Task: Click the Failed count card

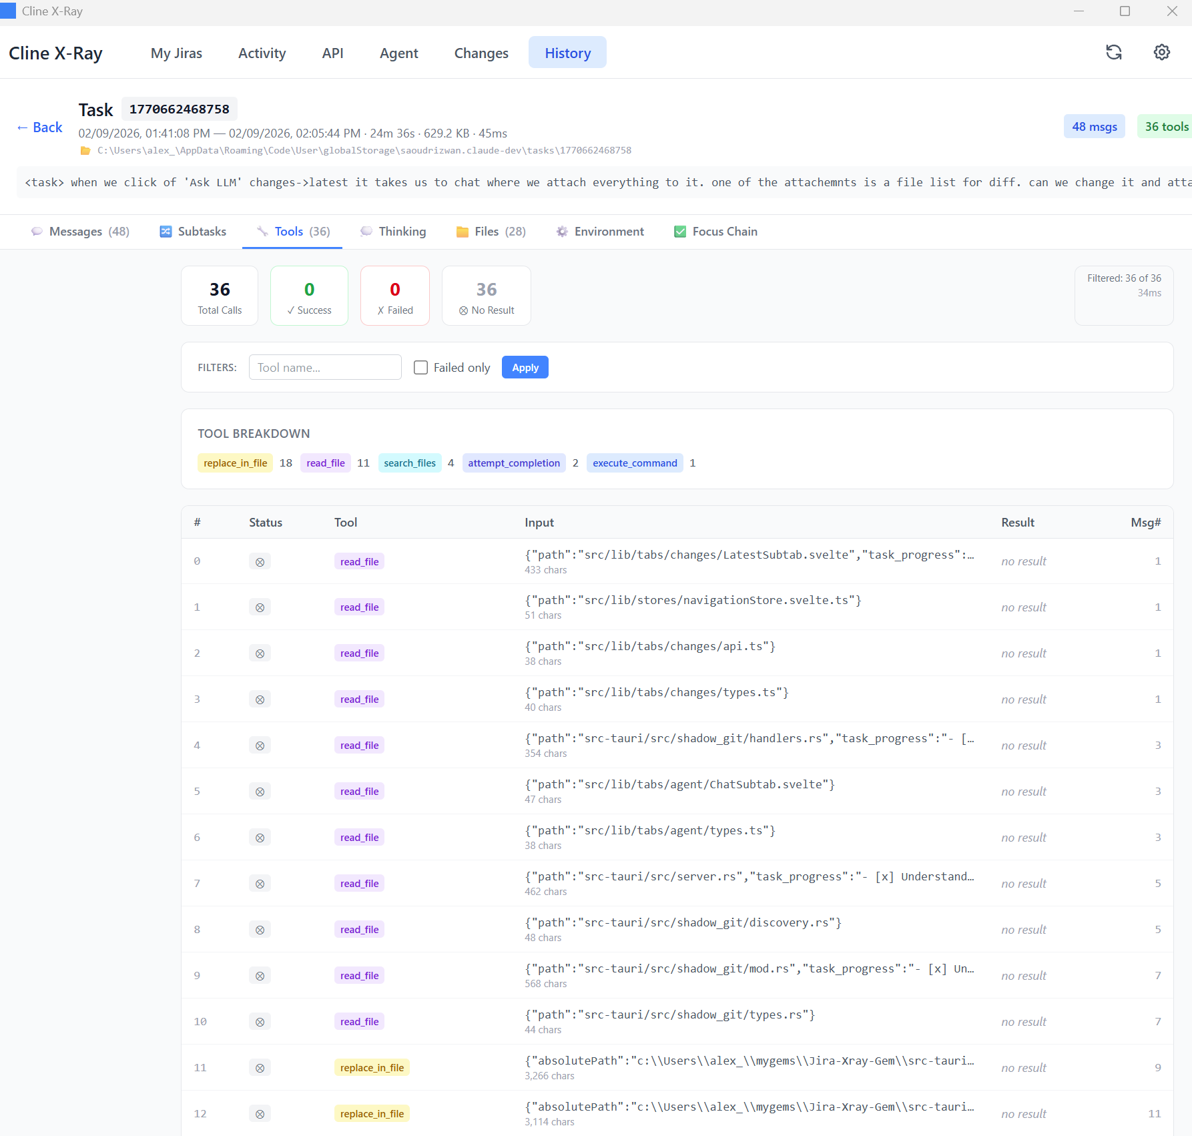Action: [395, 296]
